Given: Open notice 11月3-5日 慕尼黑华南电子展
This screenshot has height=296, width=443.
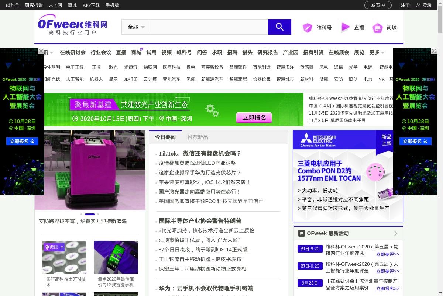Looking at the screenshot, I should click(337, 121).
